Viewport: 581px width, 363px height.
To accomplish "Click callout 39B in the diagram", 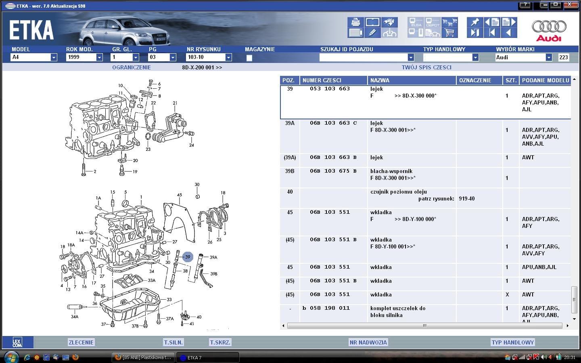I will [x=214, y=274].
